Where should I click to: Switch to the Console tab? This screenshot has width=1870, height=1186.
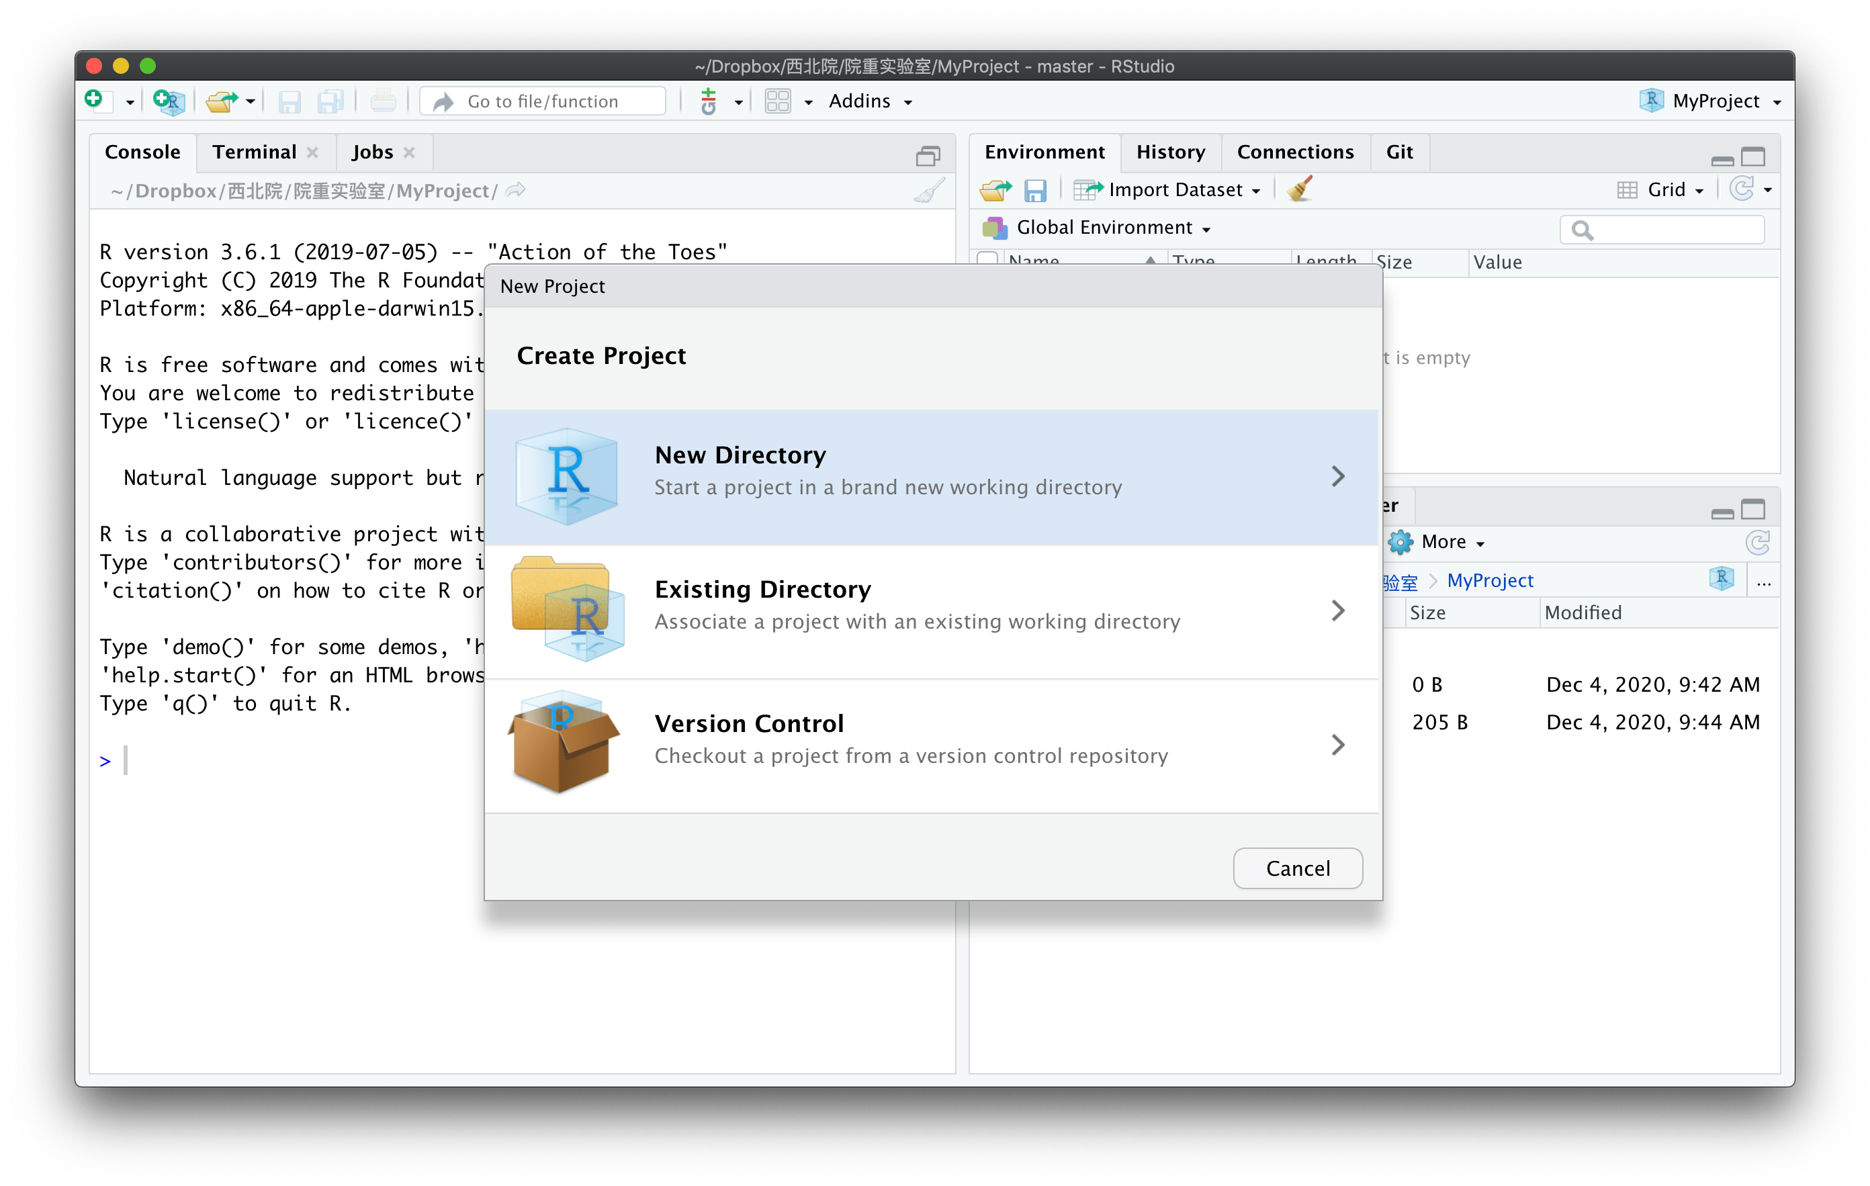[x=142, y=152]
